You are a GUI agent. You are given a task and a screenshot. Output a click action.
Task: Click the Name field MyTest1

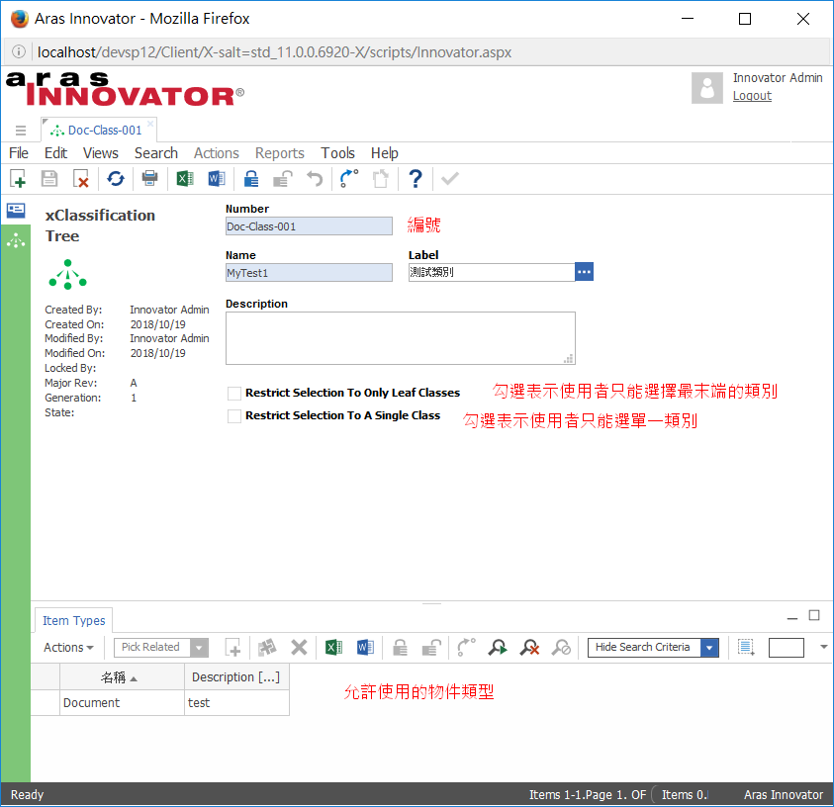pyautogui.click(x=309, y=273)
